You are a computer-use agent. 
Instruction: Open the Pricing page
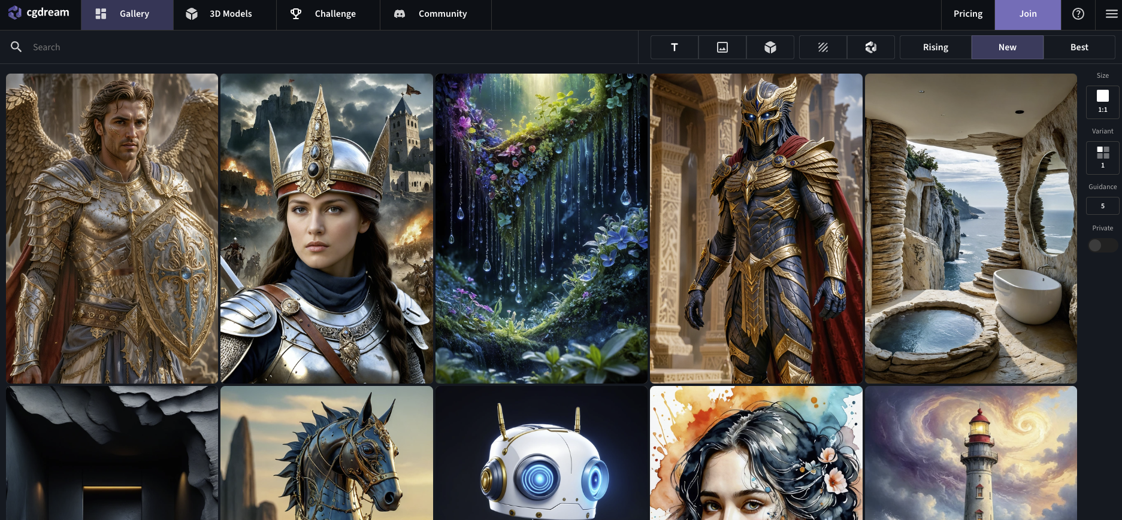pos(967,14)
